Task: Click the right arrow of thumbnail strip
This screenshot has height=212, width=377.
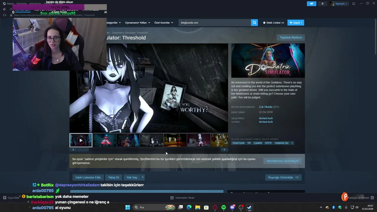Action: coord(224,150)
